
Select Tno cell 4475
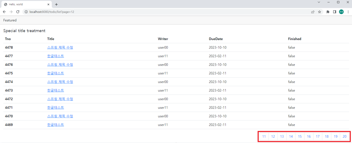[x=9, y=73]
